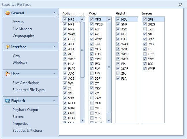Click Video list scroll down arrow
The width and height of the screenshot is (187, 139).
click(x=109, y=120)
